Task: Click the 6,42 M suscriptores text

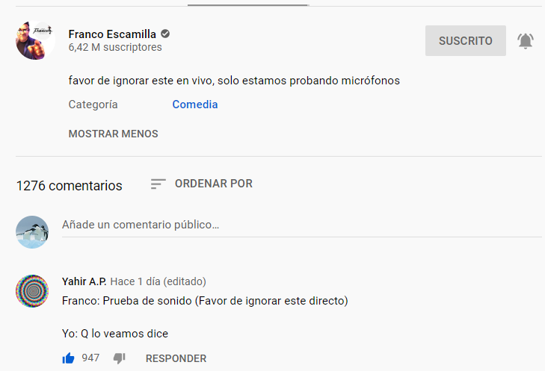Action: (x=115, y=47)
